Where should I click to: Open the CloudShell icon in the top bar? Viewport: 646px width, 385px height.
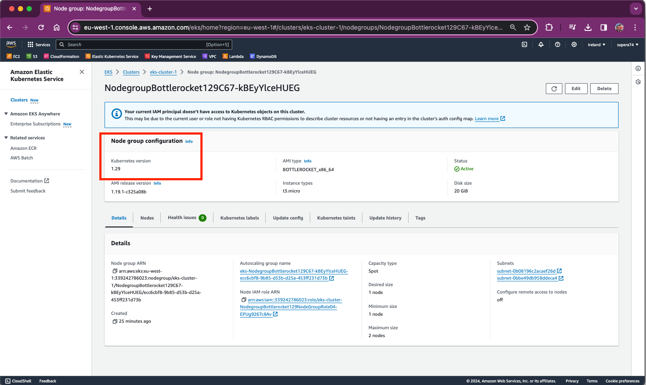pyautogui.click(x=524, y=44)
